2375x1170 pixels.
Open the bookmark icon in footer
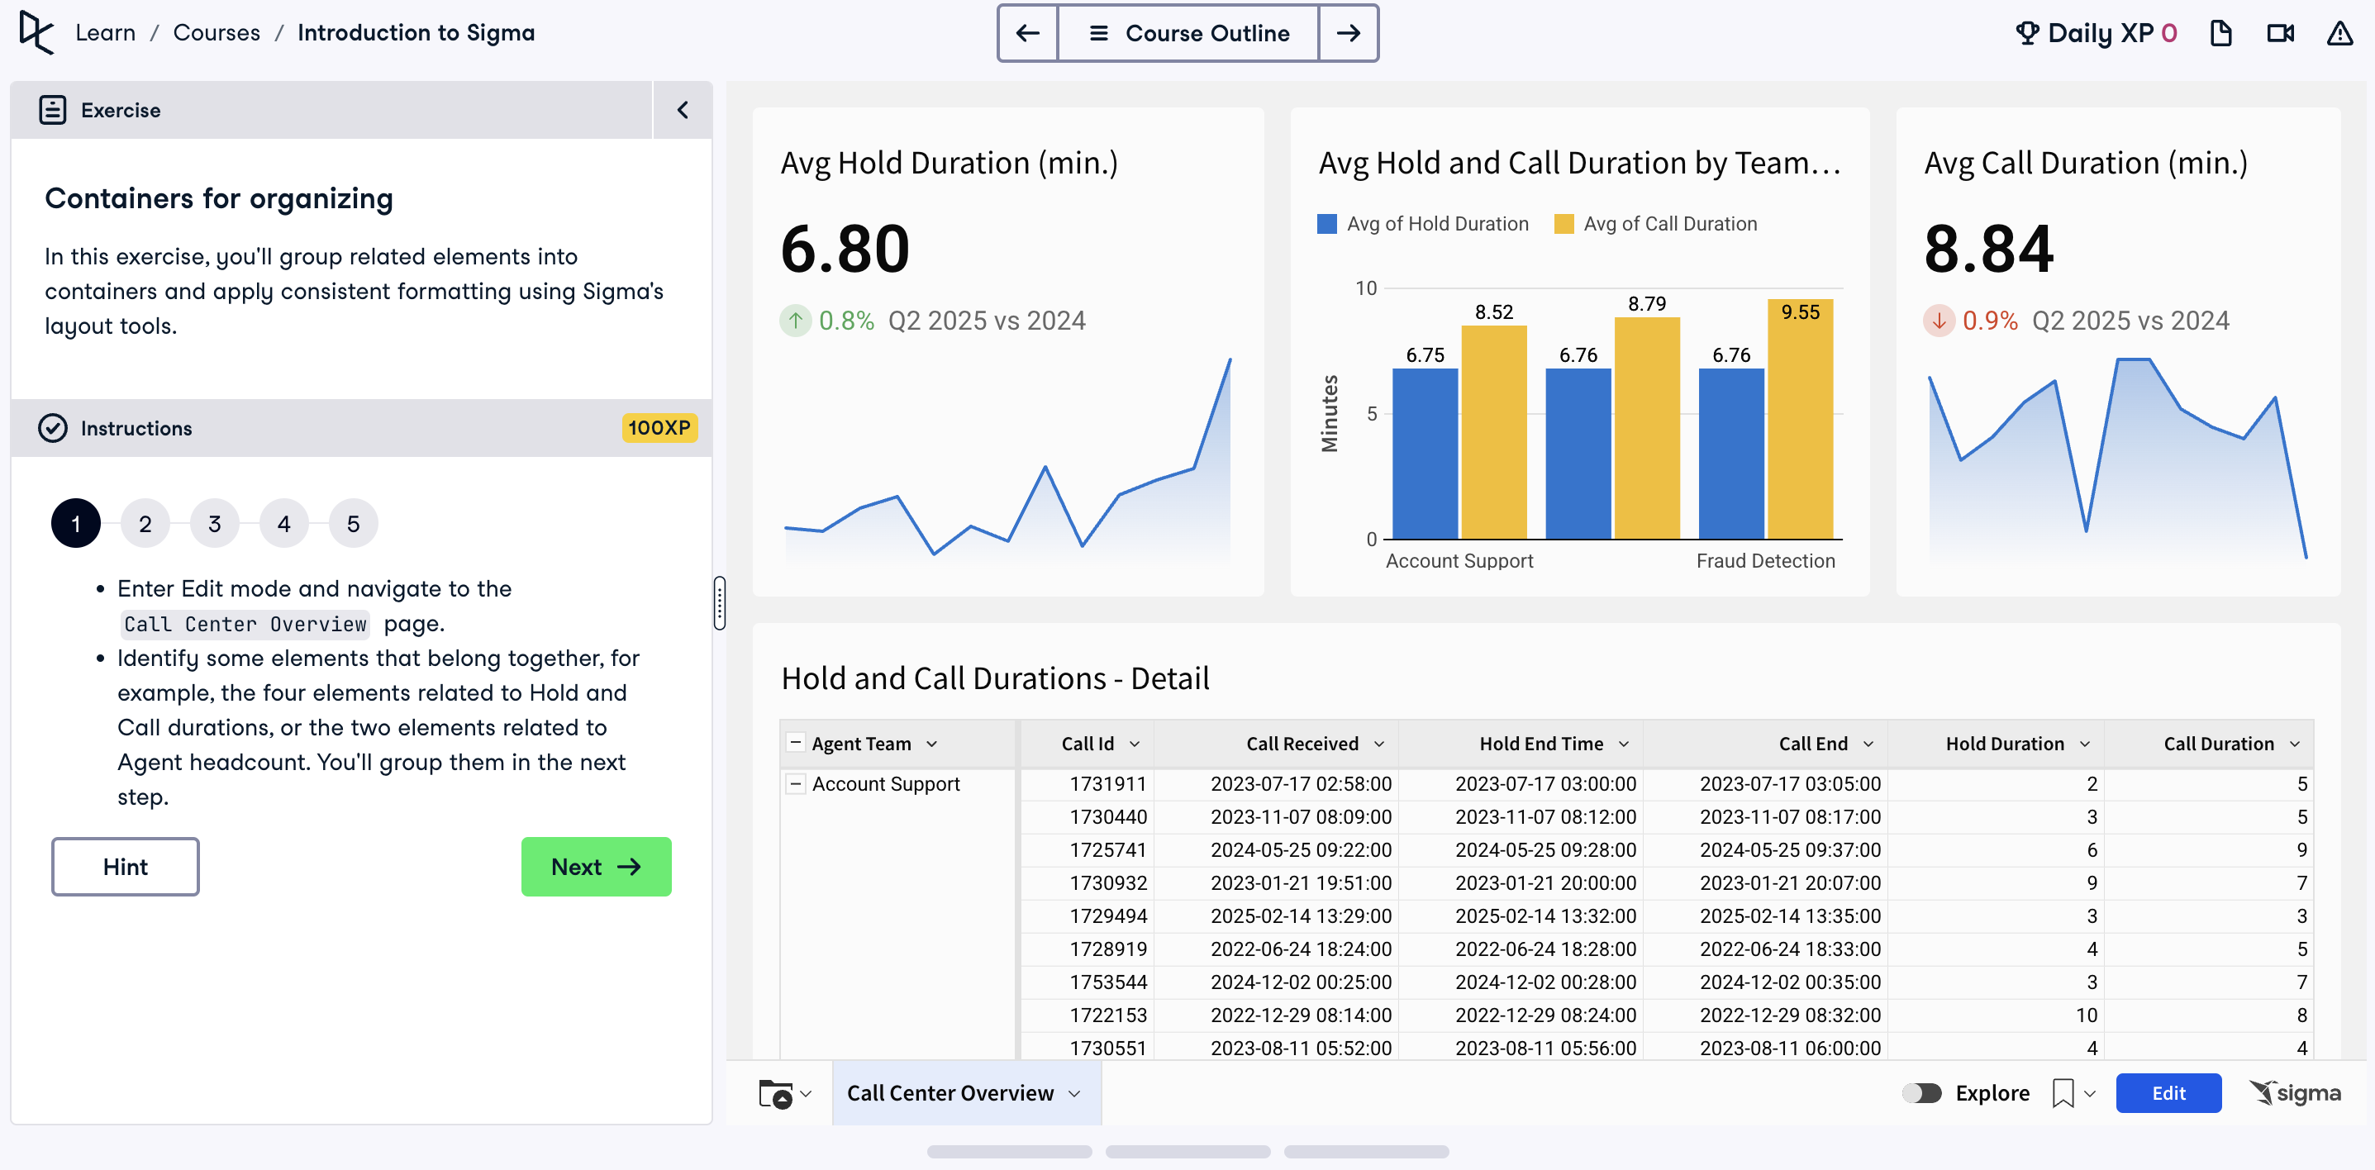[2063, 1092]
